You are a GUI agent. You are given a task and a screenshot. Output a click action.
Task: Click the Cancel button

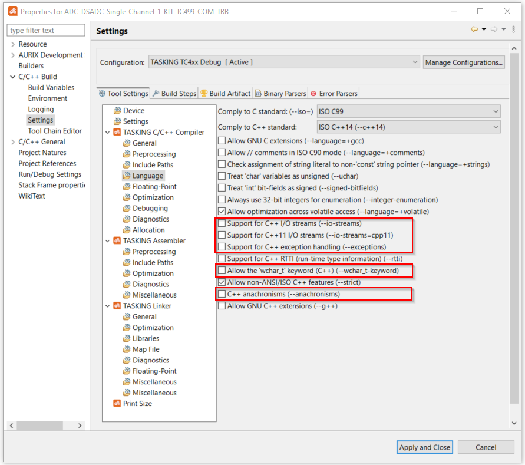pyautogui.click(x=486, y=447)
